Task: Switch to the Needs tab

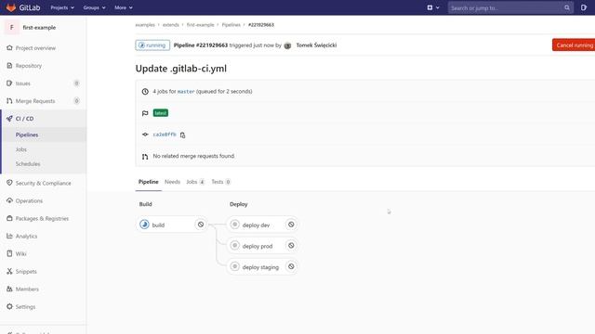Action: pos(172,182)
